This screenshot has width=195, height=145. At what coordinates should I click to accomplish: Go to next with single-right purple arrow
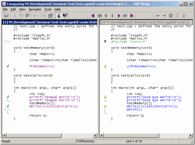click(119, 16)
